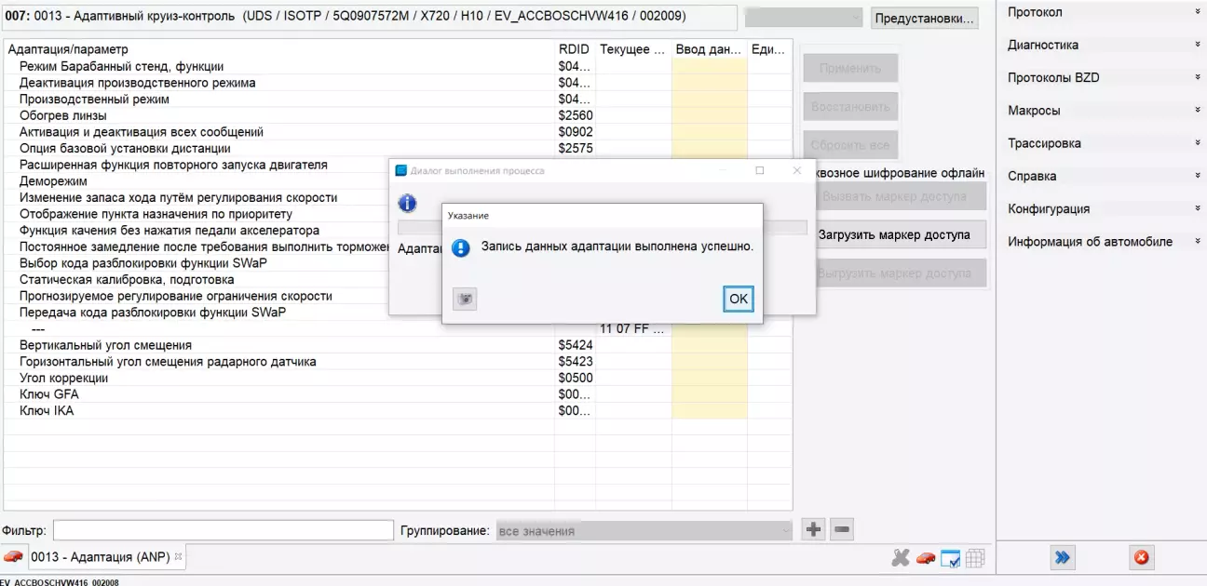
Task: Click the gray crossed tools icon
Action: click(x=900, y=558)
